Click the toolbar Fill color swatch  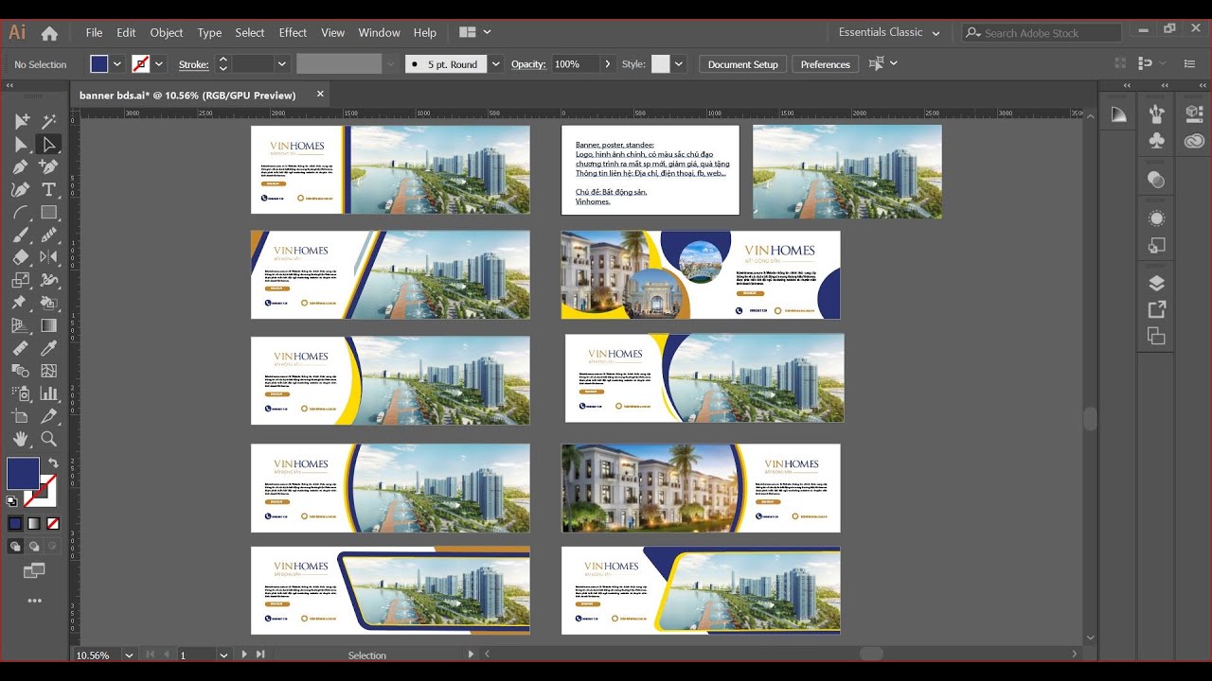[x=23, y=474]
